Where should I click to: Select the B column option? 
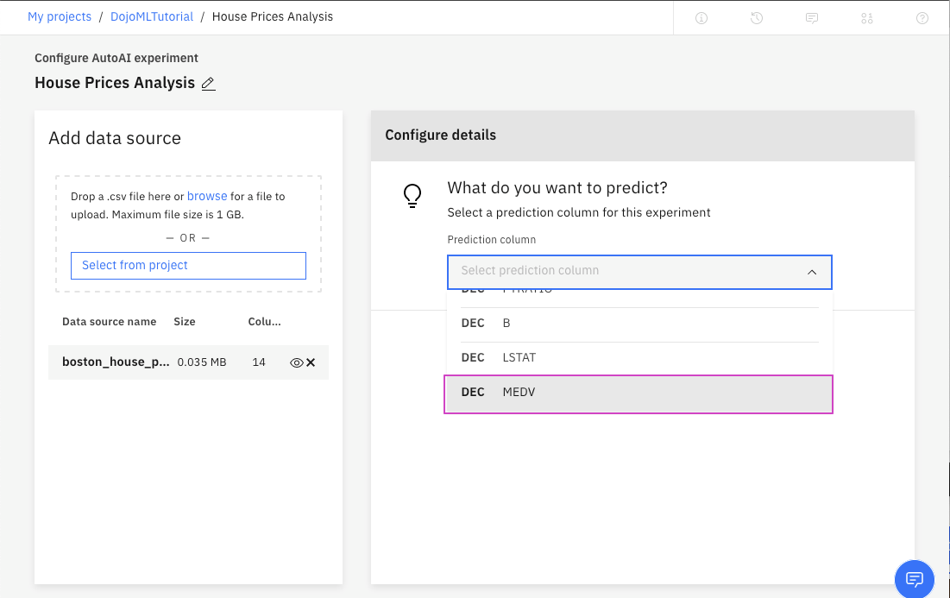(x=639, y=324)
